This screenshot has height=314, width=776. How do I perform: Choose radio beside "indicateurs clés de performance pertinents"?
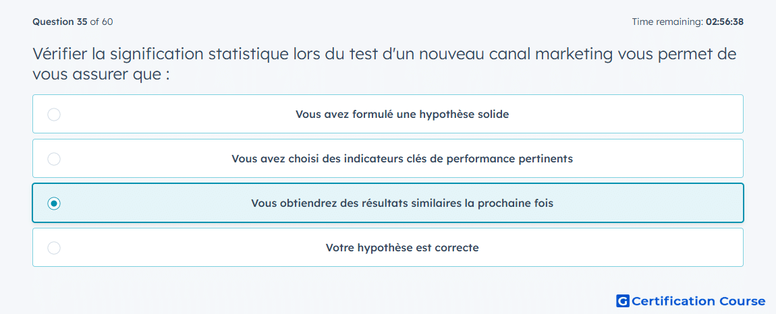[x=54, y=159]
